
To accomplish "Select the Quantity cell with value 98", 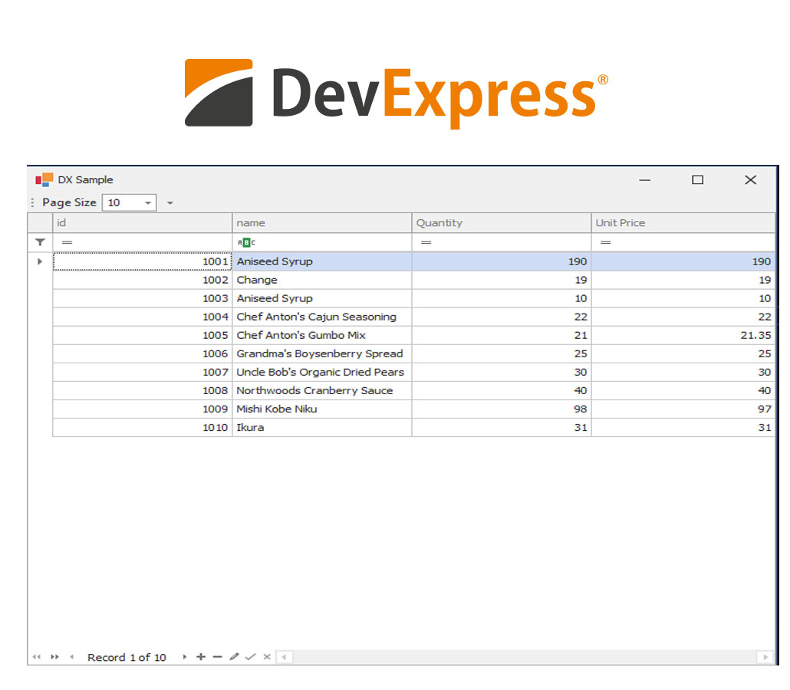I will [x=502, y=409].
